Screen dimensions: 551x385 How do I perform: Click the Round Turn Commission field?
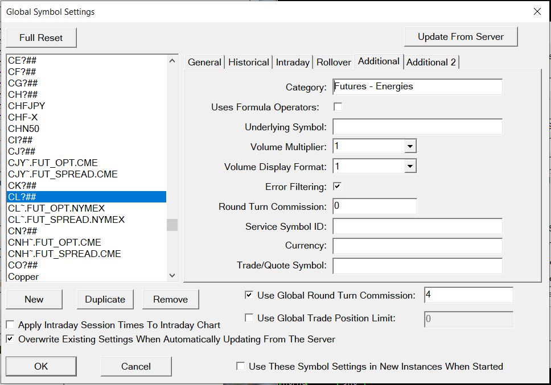(x=375, y=206)
